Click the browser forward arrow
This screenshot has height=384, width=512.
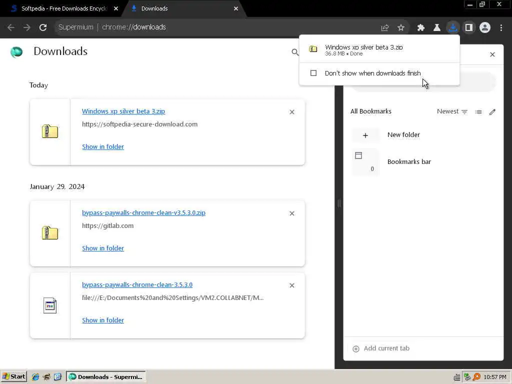click(27, 27)
